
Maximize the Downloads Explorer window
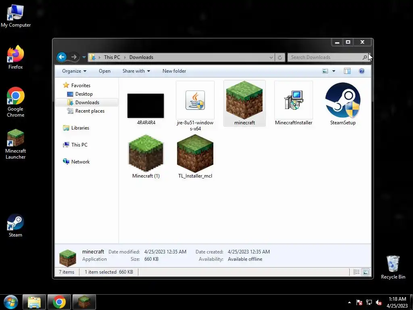348,42
